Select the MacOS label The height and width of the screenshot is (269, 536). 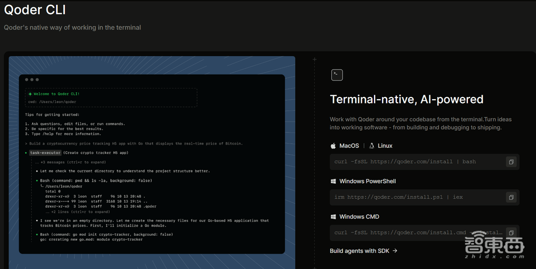[x=349, y=146]
